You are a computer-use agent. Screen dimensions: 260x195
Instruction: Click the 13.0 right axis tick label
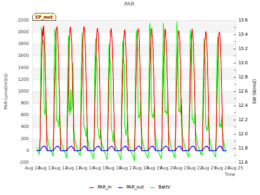(x=243, y=63)
